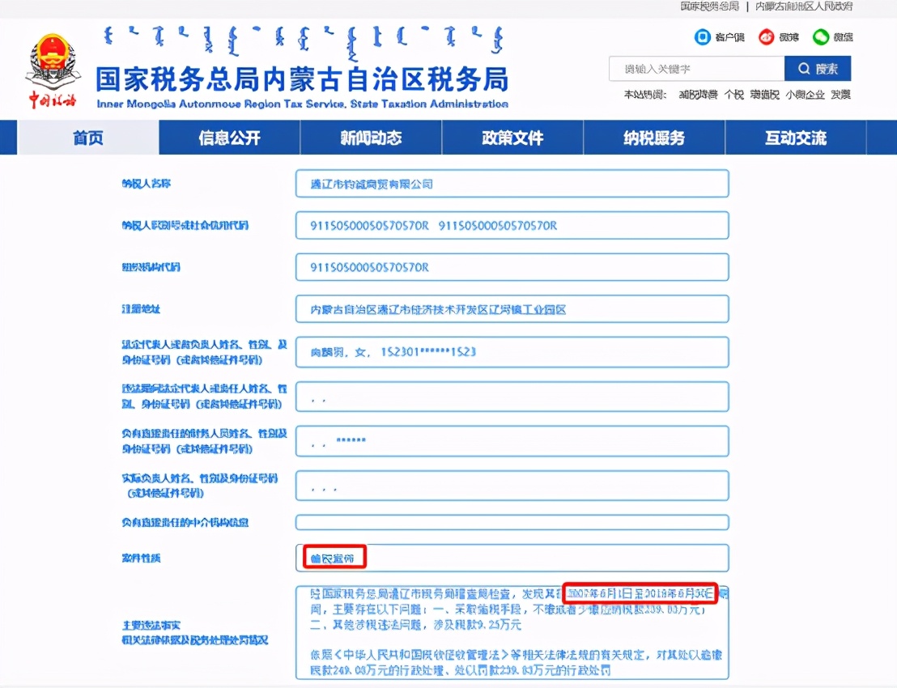Click the blue 客户端 client app icon

click(x=703, y=36)
